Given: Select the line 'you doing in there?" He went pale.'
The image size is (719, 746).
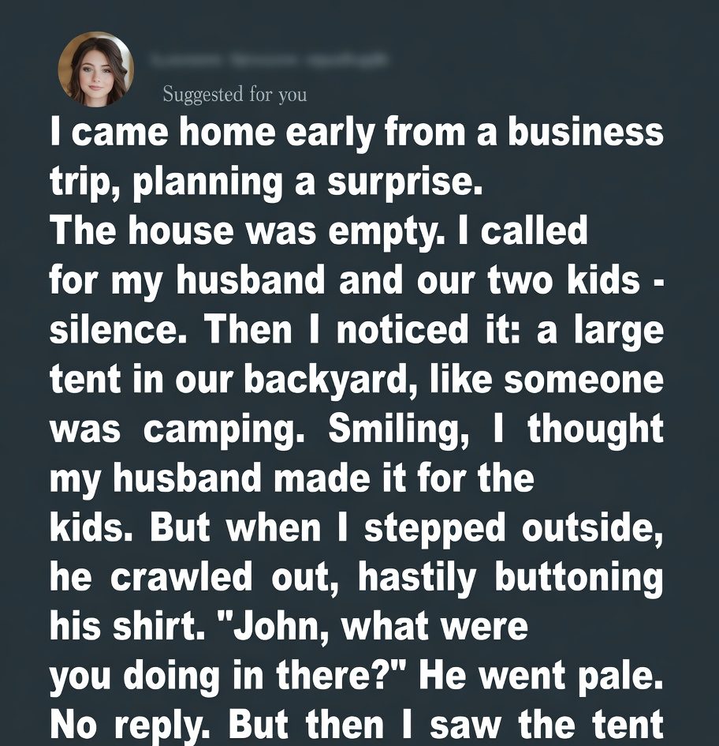Looking at the screenshot, I should [x=356, y=677].
